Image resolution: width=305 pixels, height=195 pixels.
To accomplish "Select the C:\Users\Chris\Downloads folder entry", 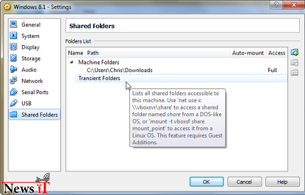I will click(119, 70).
